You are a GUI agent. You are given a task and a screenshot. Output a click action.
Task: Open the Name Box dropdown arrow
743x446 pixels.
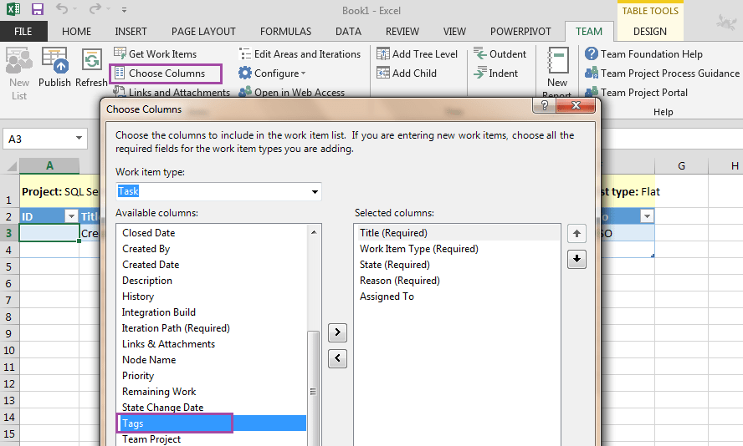tap(79, 139)
